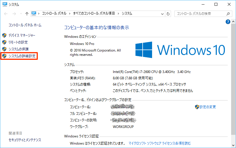Click the システム window title icon
The width and height of the screenshot is (236, 148).
click(5, 5)
